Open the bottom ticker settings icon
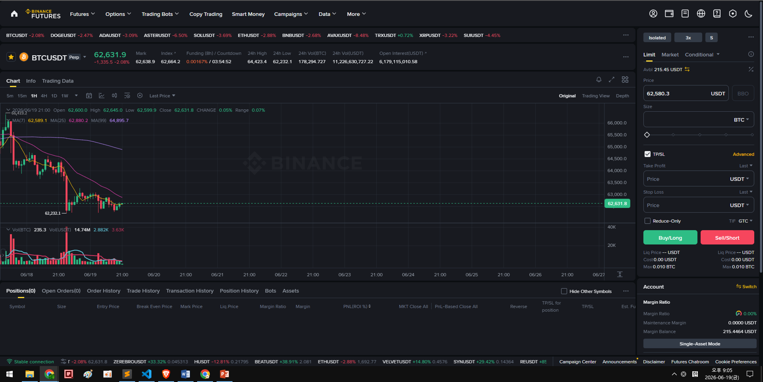 pyautogui.click(x=64, y=362)
